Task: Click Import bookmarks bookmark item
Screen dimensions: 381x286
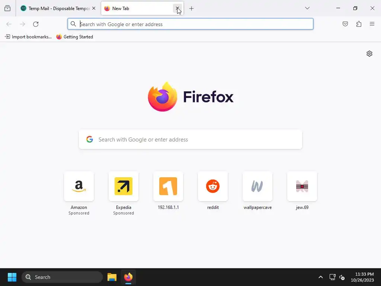Action: pos(28,37)
